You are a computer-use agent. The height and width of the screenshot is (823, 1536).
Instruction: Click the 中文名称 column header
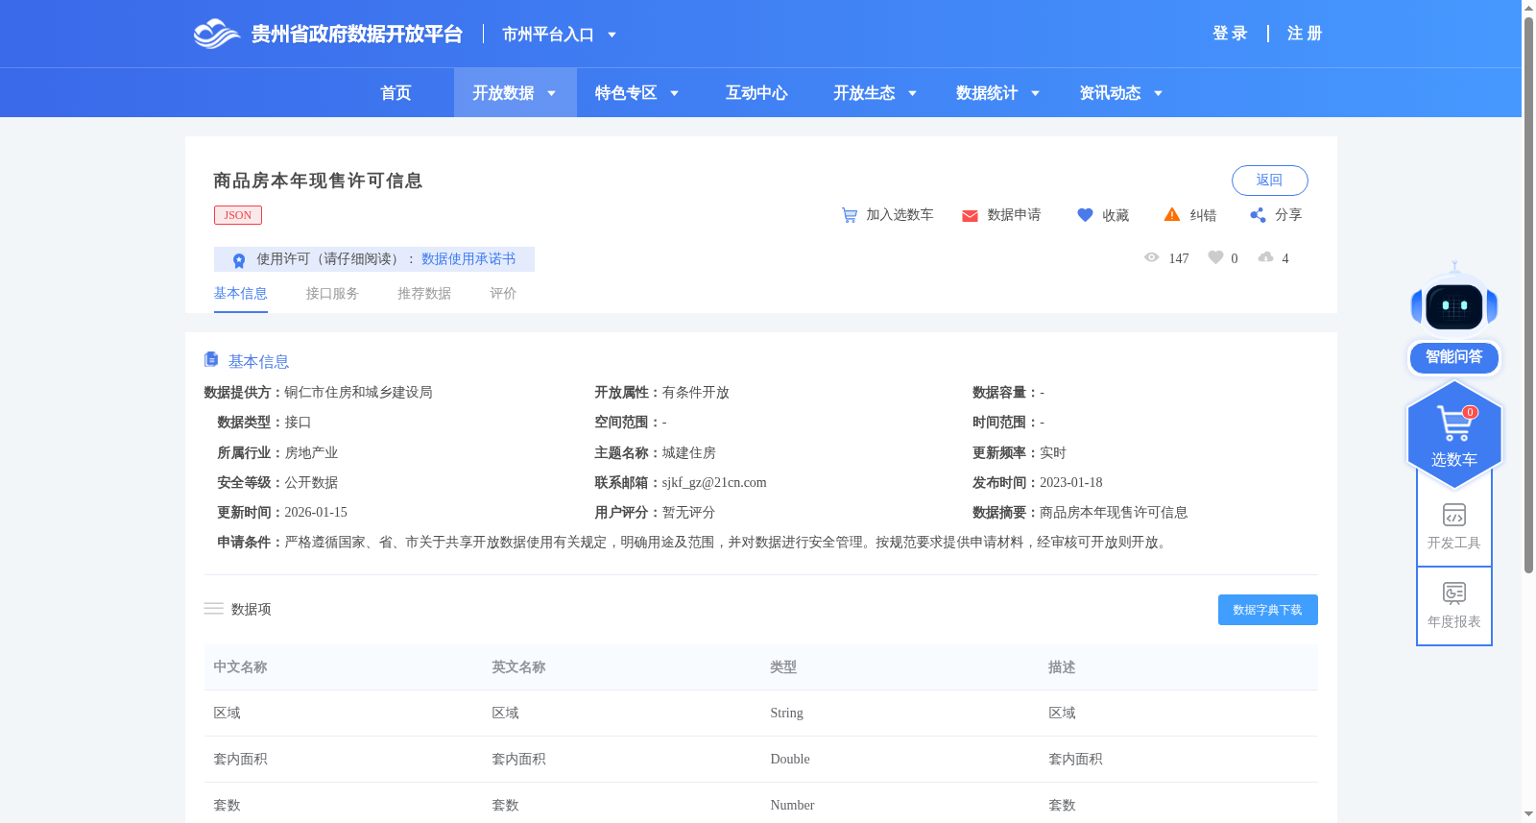(x=240, y=667)
